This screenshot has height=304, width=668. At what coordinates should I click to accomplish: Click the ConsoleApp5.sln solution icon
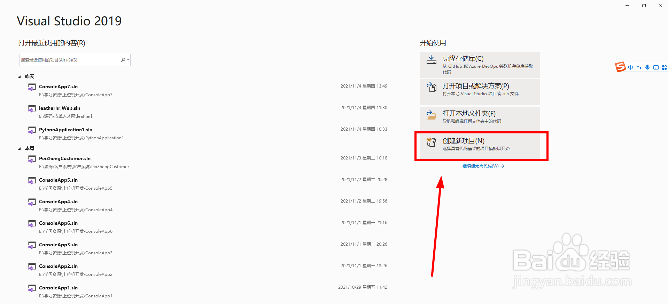[x=32, y=181]
